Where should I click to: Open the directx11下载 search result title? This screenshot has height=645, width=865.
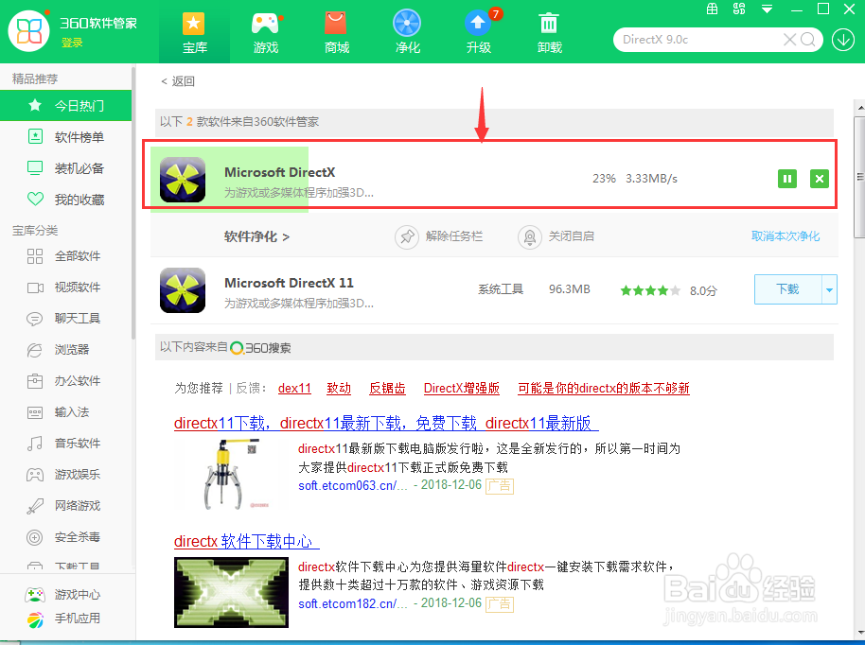[386, 424]
